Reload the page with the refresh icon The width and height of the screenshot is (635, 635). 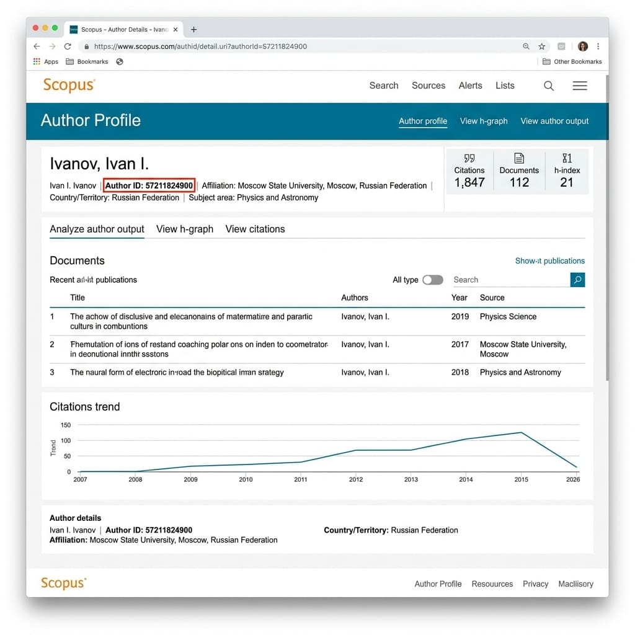point(68,47)
